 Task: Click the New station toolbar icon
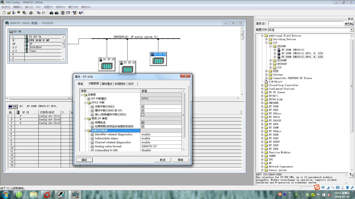(x=4, y=13)
